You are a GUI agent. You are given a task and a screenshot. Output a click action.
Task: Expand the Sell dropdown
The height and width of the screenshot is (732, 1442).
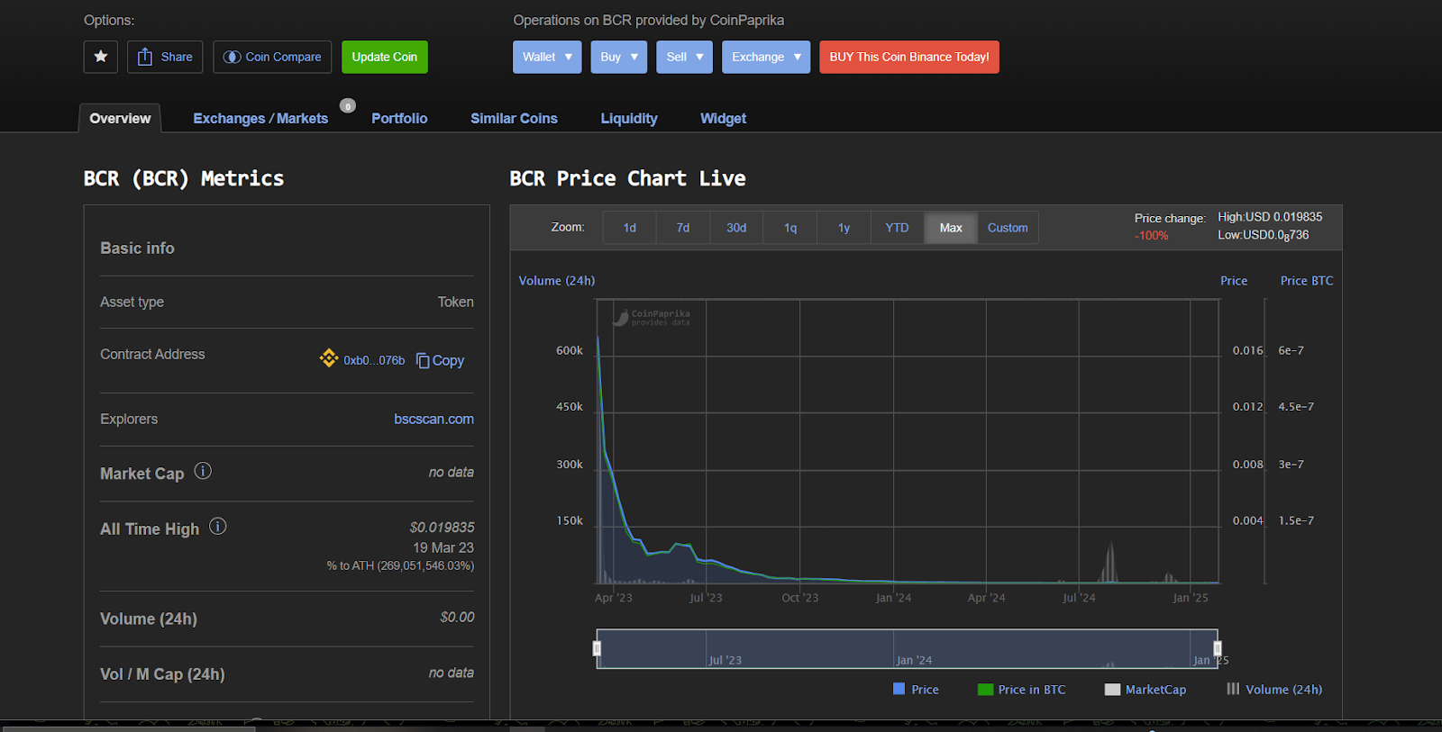pyautogui.click(x=684, y=57)
